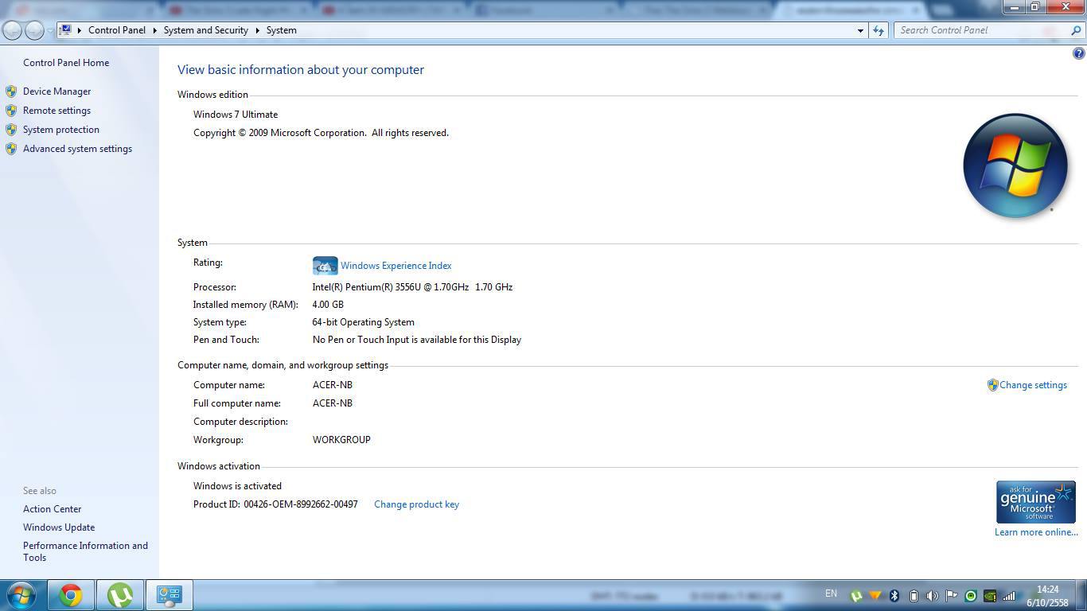Screen dimensions: 1087x611
Task: Click the Control Panel breadcrumb
Action: 117,30
